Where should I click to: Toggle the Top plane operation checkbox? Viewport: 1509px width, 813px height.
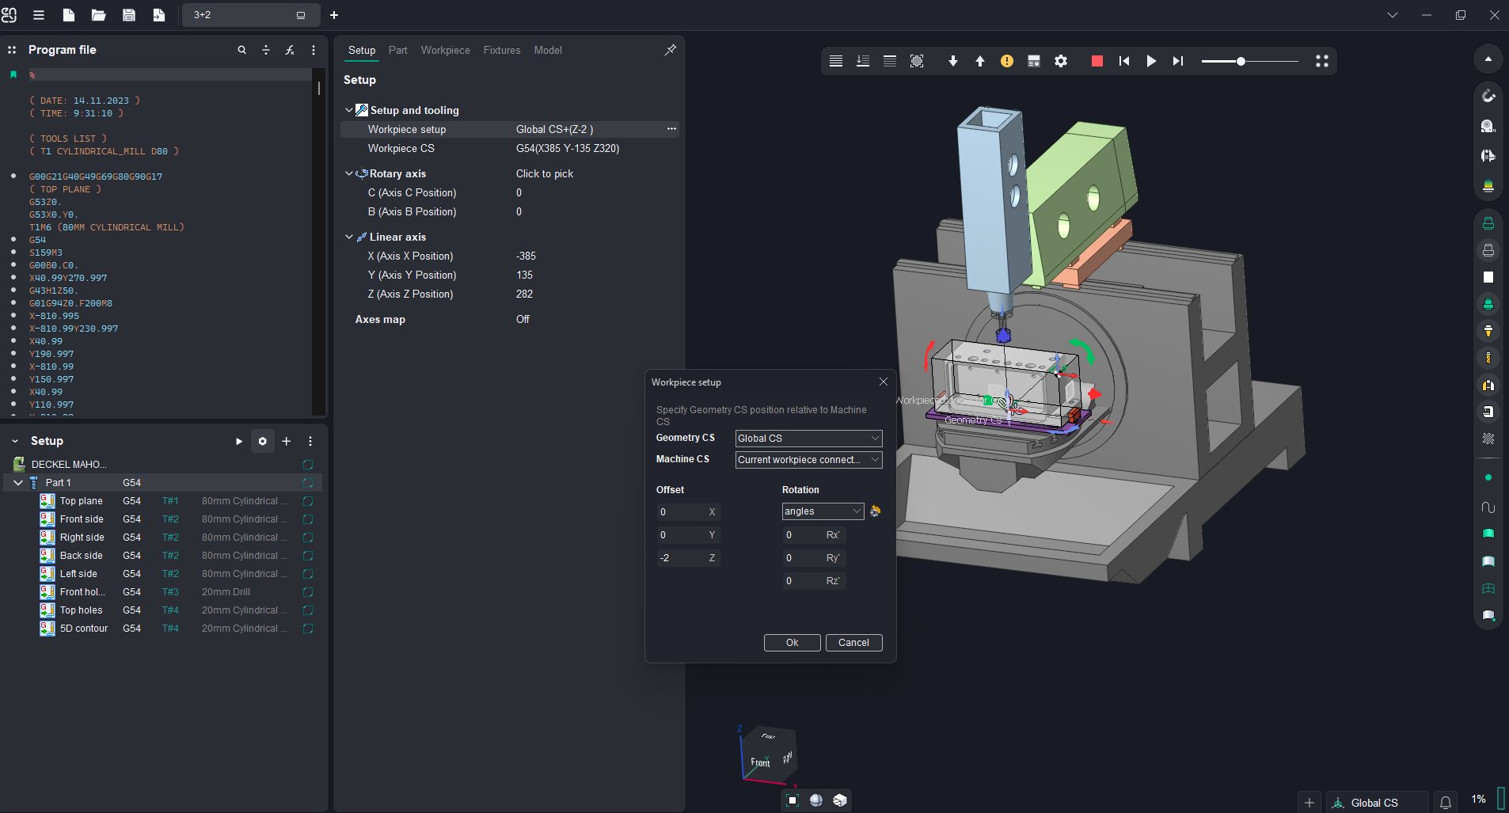tap(308, 501)
